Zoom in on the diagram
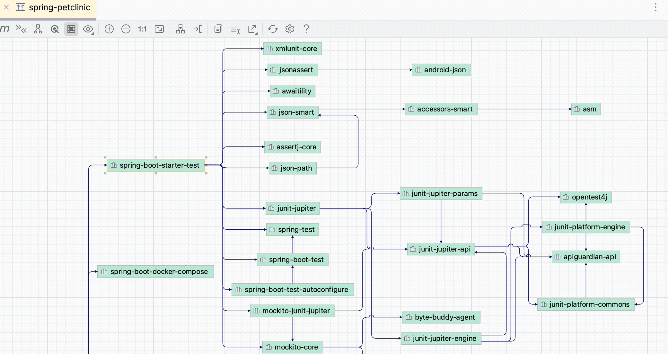 click(x=109, y=29)
